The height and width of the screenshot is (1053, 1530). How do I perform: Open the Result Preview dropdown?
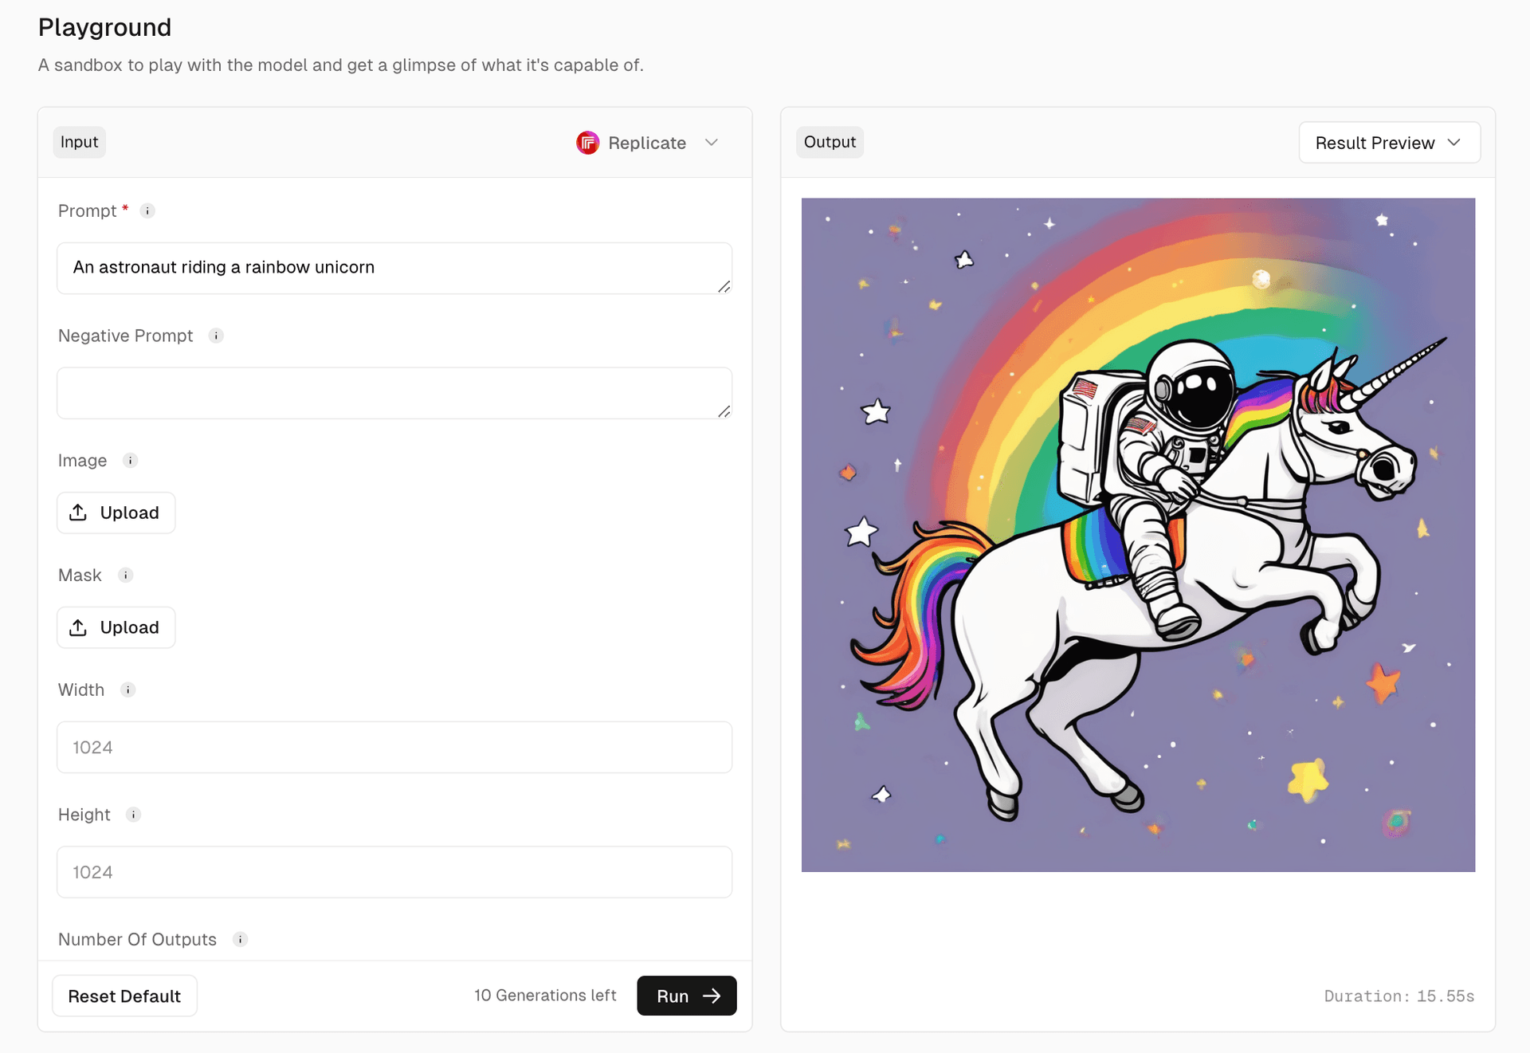click(1389, 143)
